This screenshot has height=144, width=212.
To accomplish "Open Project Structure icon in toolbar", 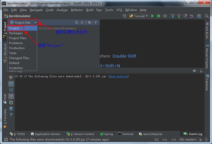I will (x=199, y=16).
